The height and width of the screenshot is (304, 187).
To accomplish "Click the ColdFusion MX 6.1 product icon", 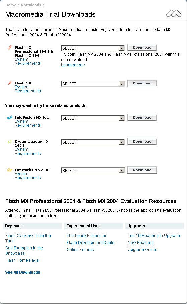I will pos(9,117).
